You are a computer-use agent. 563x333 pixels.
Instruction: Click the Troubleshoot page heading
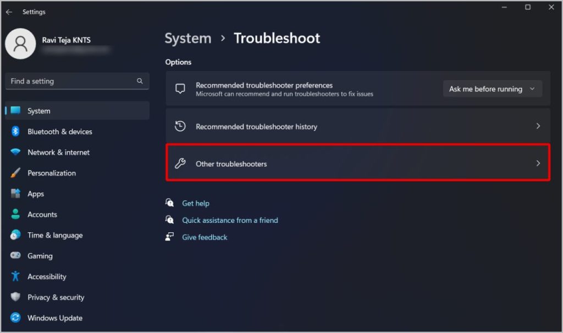coord(277,38)
